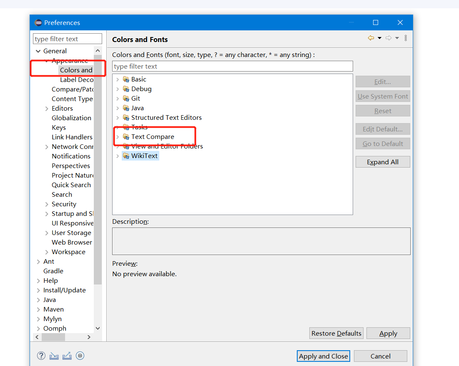Viewport: 459px width, 366px height.
Task: Select Label Decorations tree item
Action: [77, 80]
